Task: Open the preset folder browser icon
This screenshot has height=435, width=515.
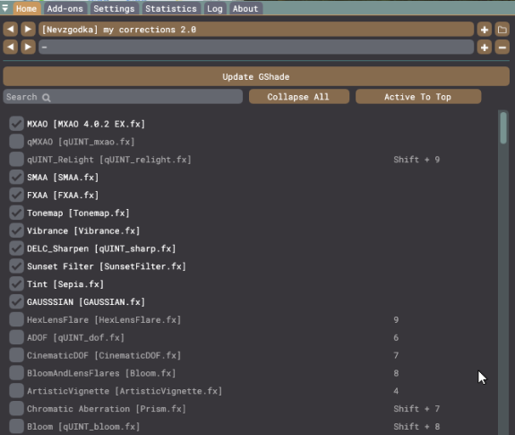Action: 502,30
